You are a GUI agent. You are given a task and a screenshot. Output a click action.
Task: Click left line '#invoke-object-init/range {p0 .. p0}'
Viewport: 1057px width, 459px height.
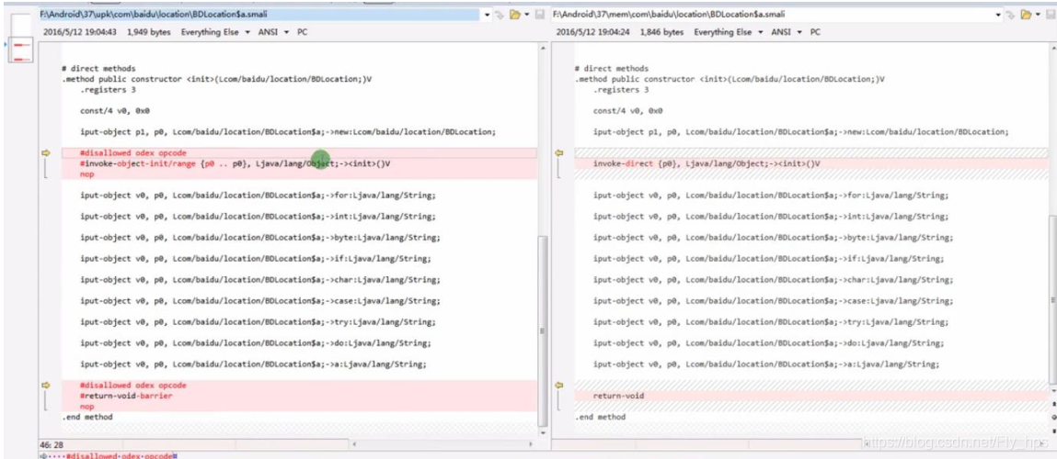click(235, 163)
